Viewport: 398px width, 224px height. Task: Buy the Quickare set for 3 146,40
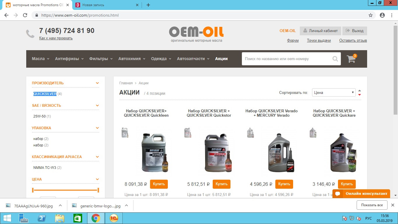pos(347,184)
